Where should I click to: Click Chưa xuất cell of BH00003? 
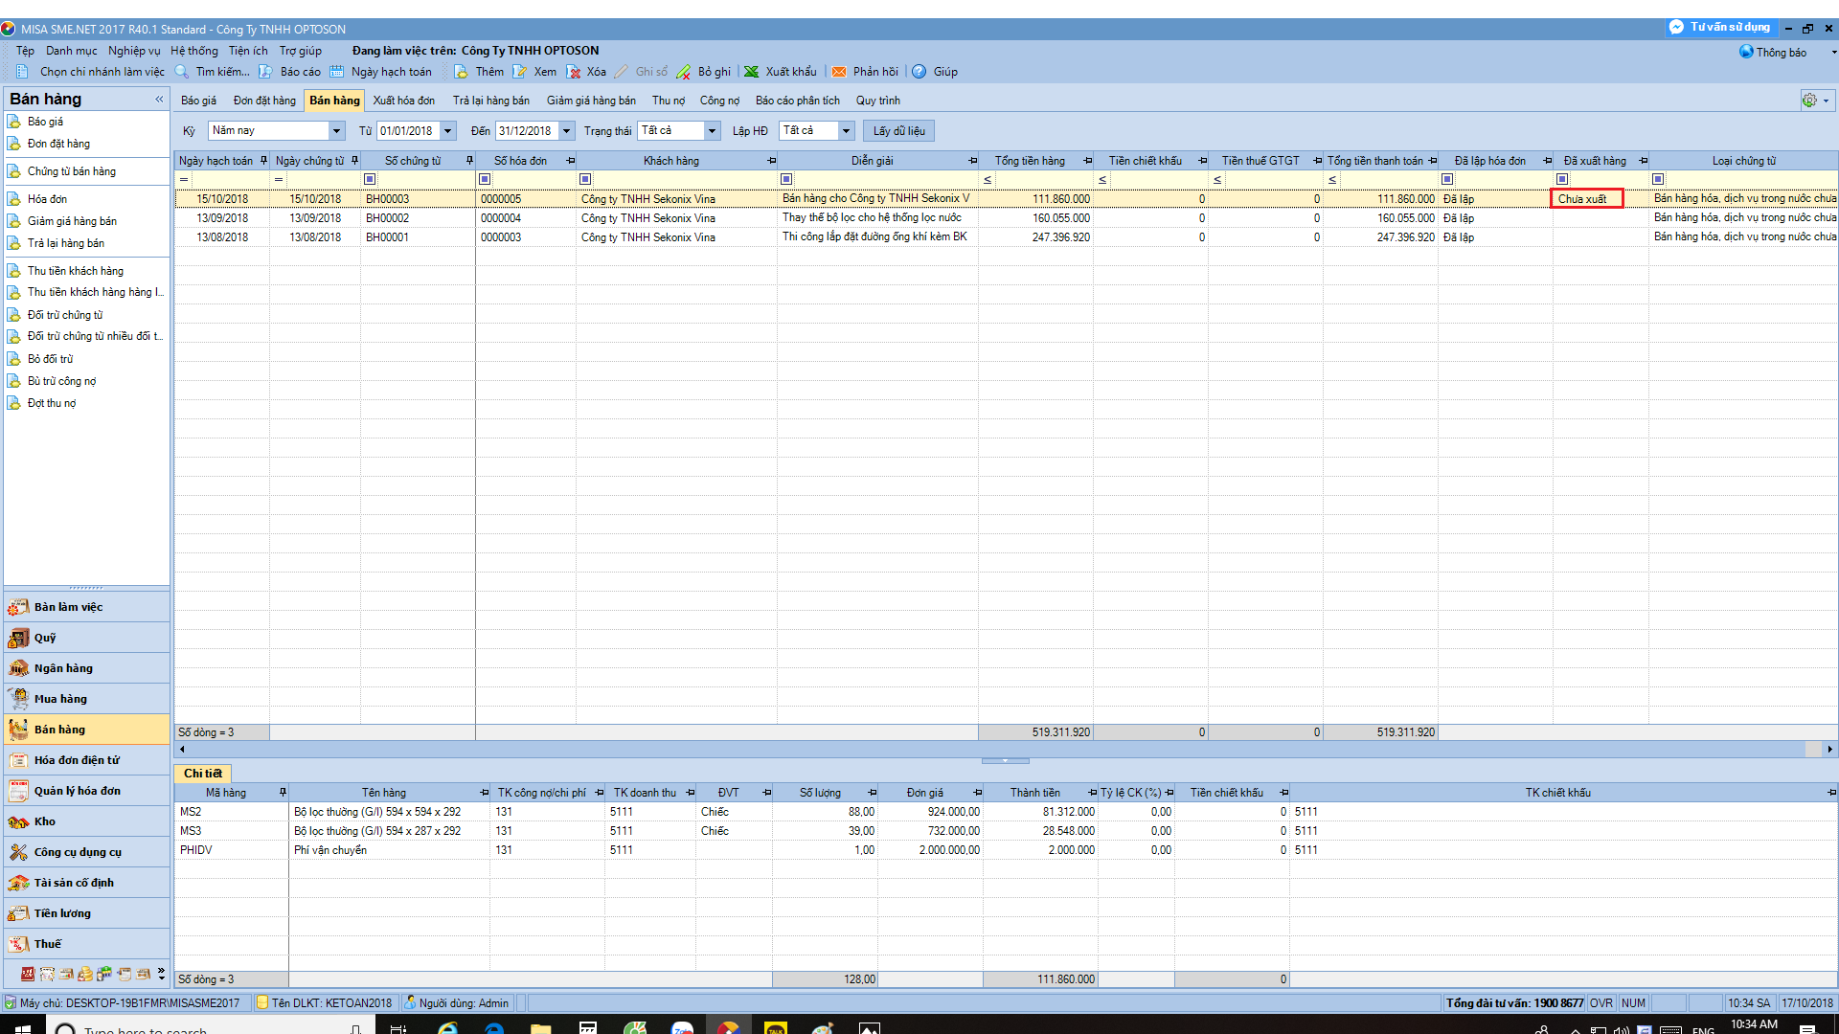(x=1586, y=199)
